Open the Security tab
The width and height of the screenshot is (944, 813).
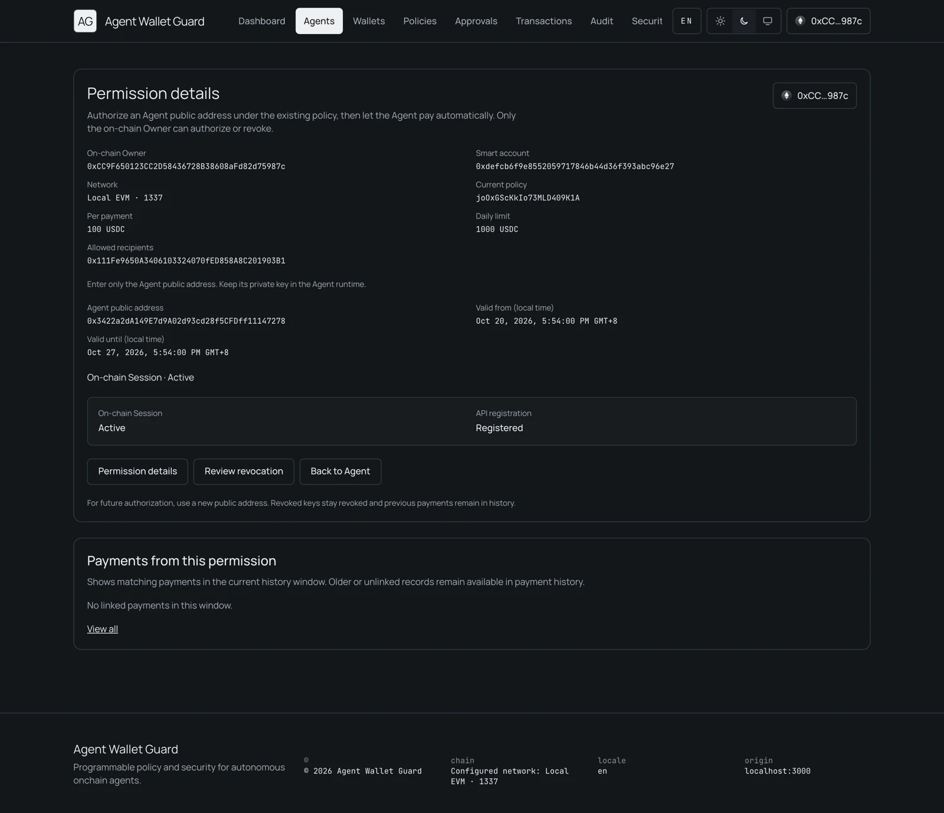point(647,21)
